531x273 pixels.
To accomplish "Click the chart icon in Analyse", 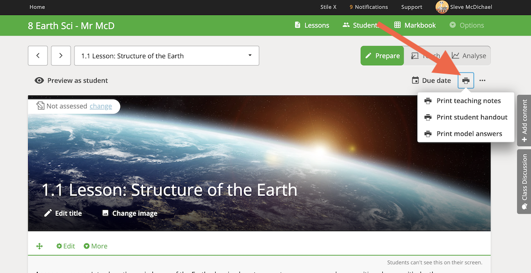I will point(456,55).
